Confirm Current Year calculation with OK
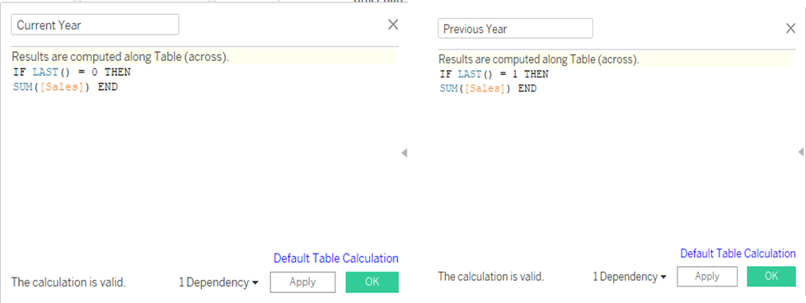Screen dimensions: 806x303 coord(373,282)
